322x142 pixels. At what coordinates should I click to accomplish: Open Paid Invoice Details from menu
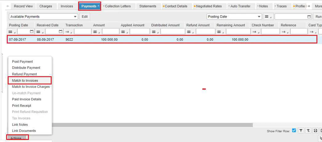tap(26, 99)
